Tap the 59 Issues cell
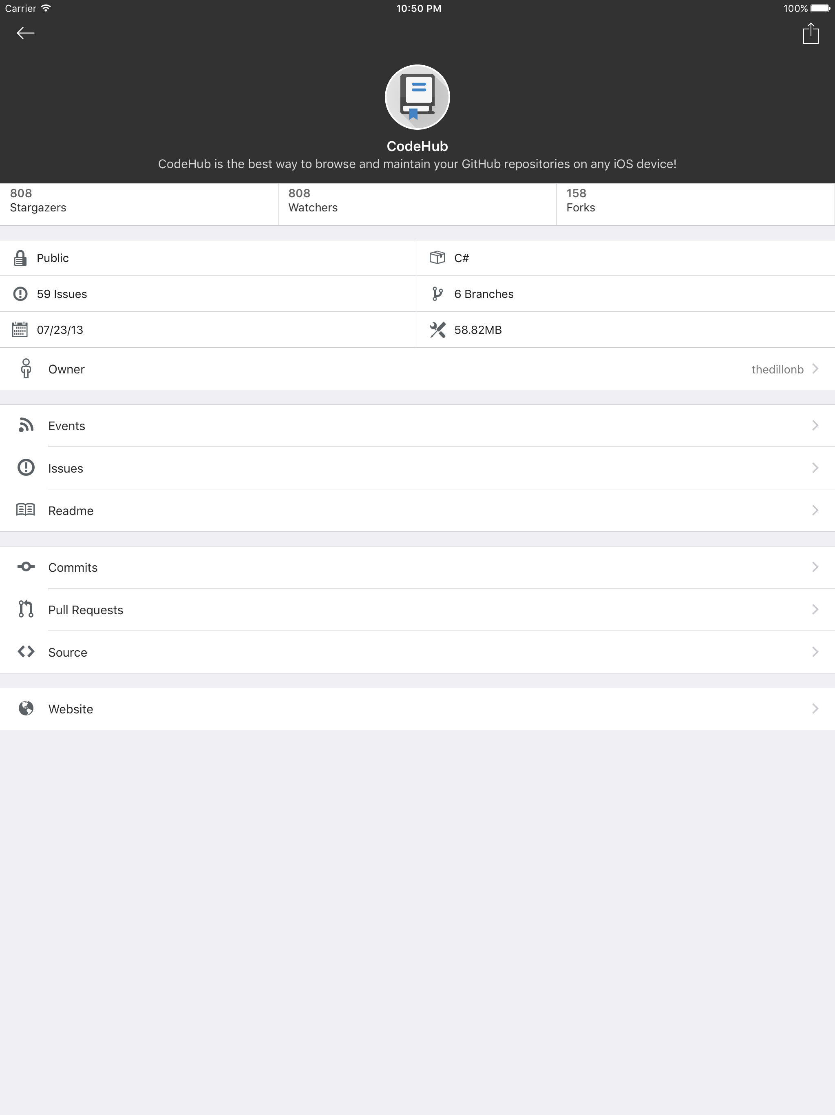The height and width of the screenshot is (1115, 835). [x=62, y=294]
